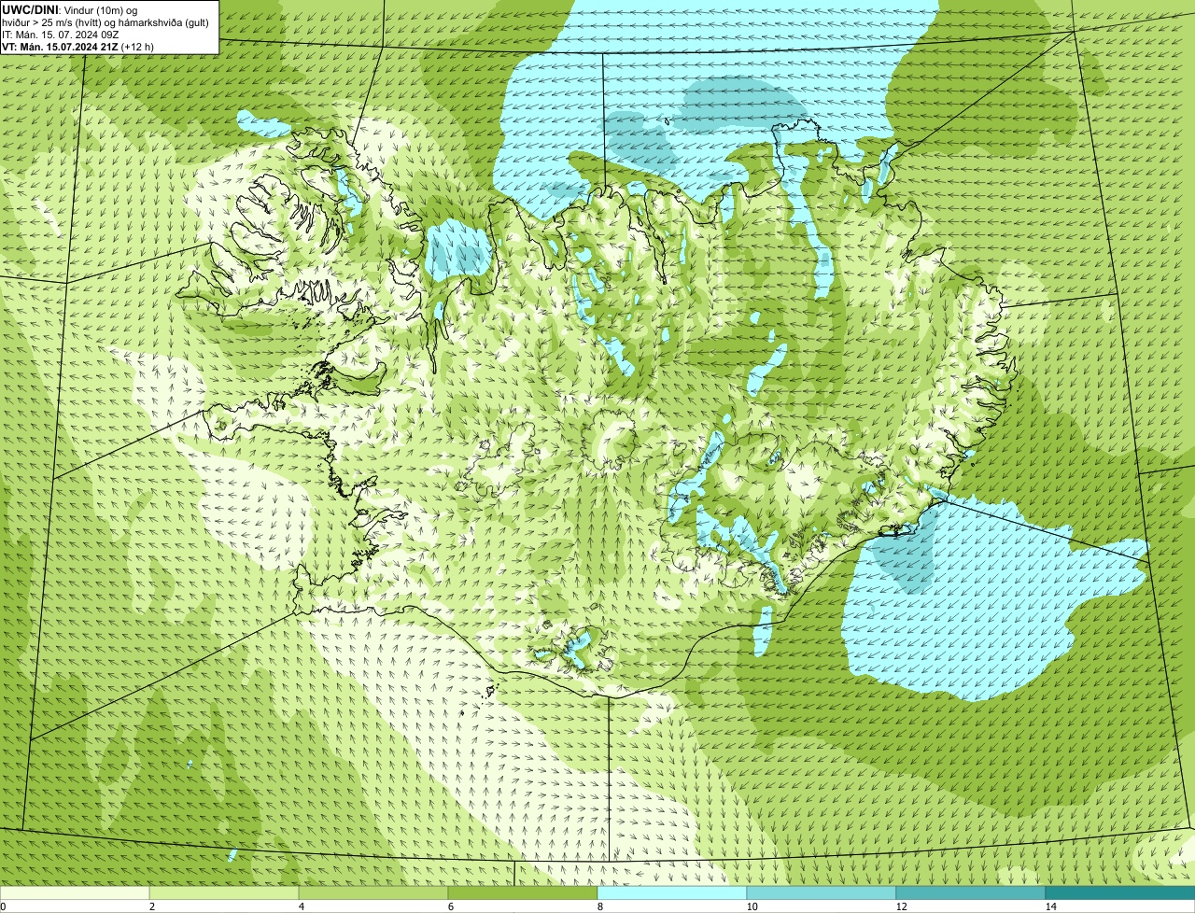Click the scale label '4'
The width and height of the screenshot is (1195, 913).
click(301, 906)
